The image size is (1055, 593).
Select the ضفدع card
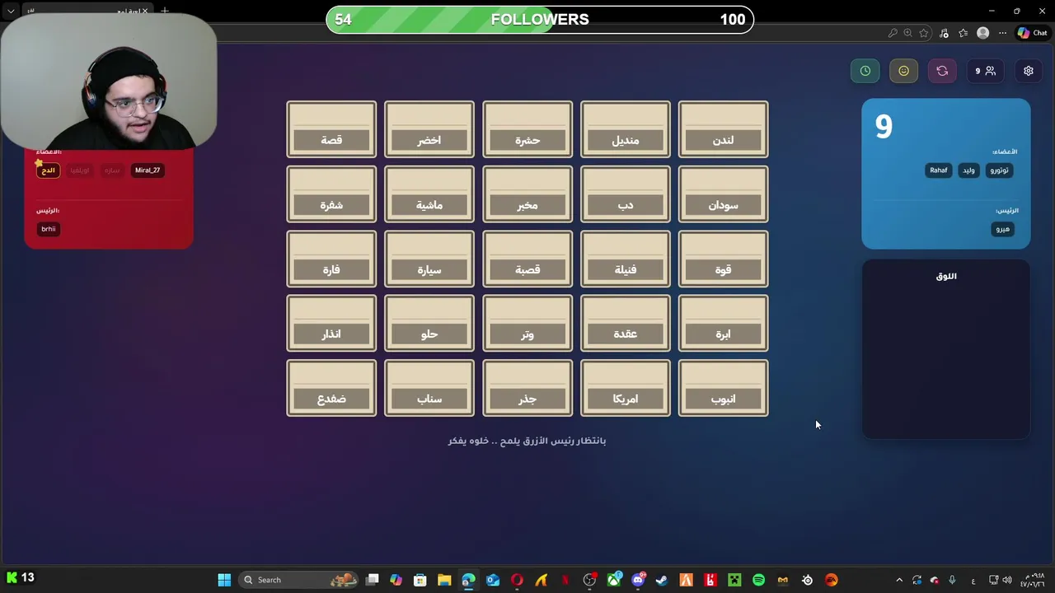click(331, 388)
